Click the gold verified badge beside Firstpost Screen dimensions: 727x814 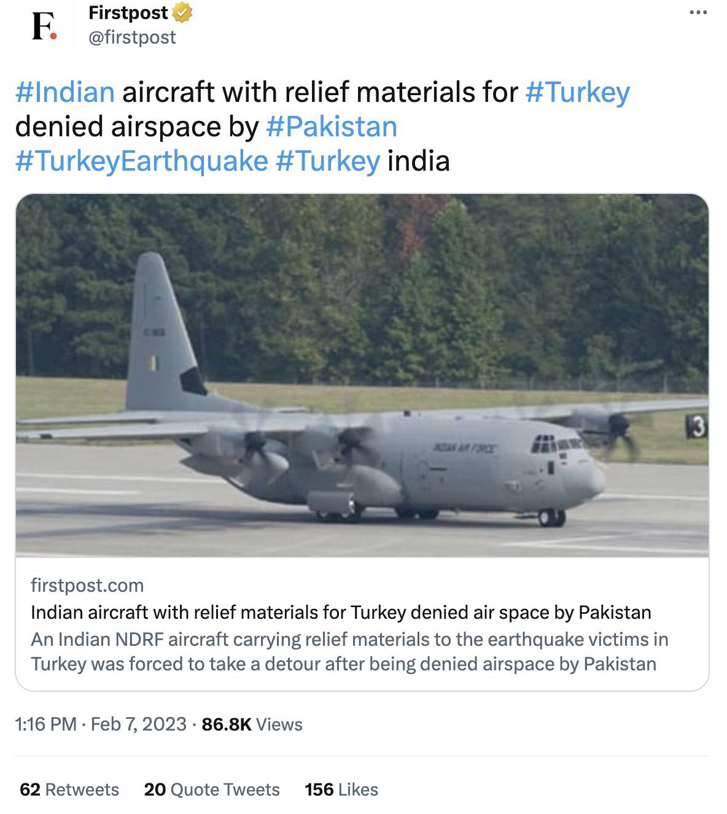[x=182, y=13]
